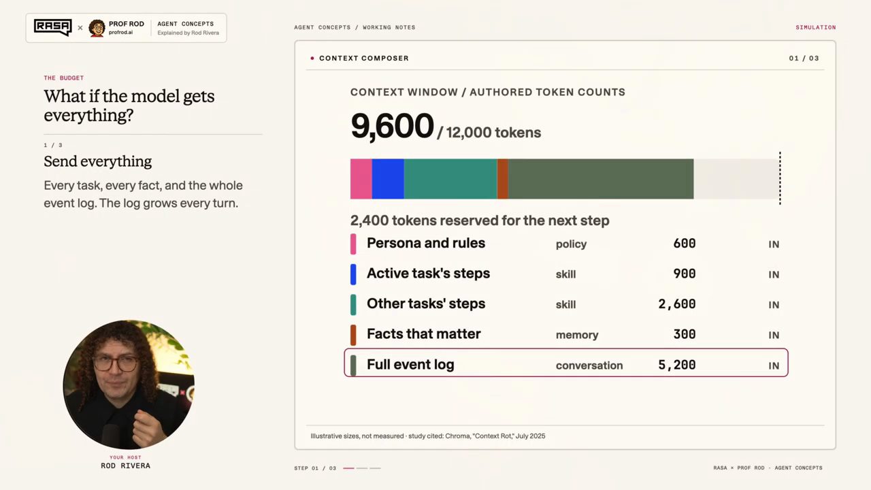Viewport: 871px width, 490px height.
Task: Click the blue swatch beside Active task's steps
Action: tap(353, 274)
